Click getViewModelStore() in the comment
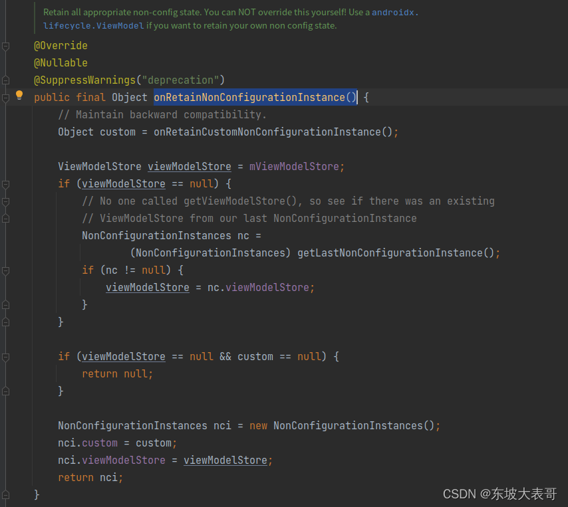Viewport: 568px width, 507px height. 240,201
